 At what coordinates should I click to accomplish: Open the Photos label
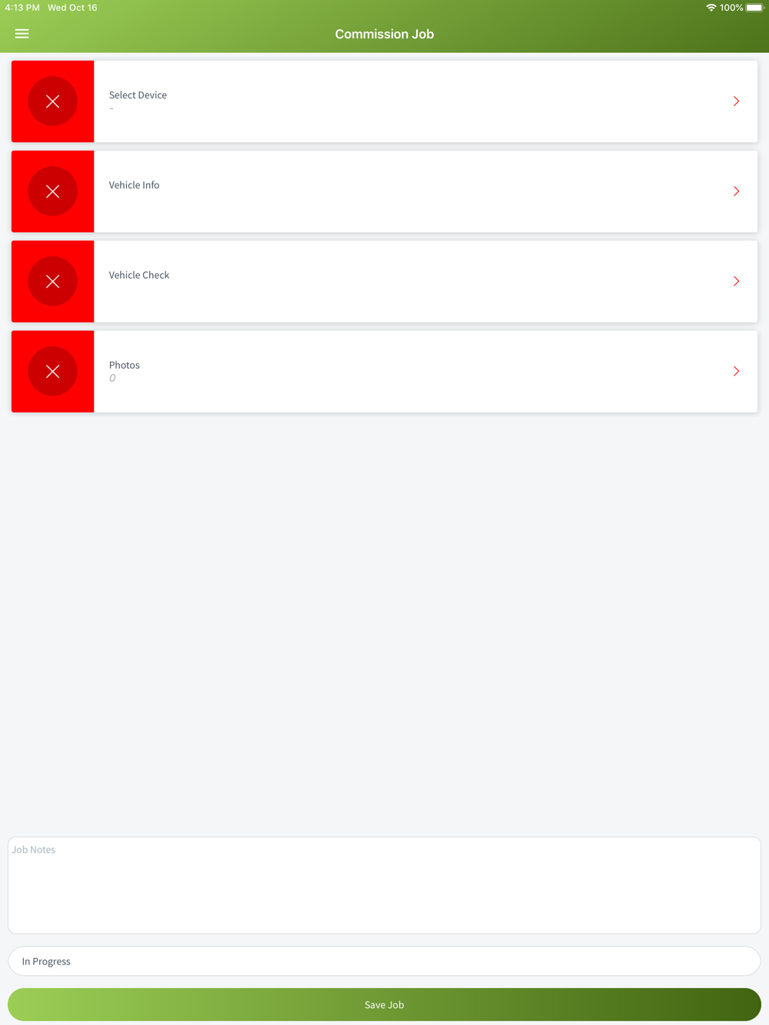(124, 365)
